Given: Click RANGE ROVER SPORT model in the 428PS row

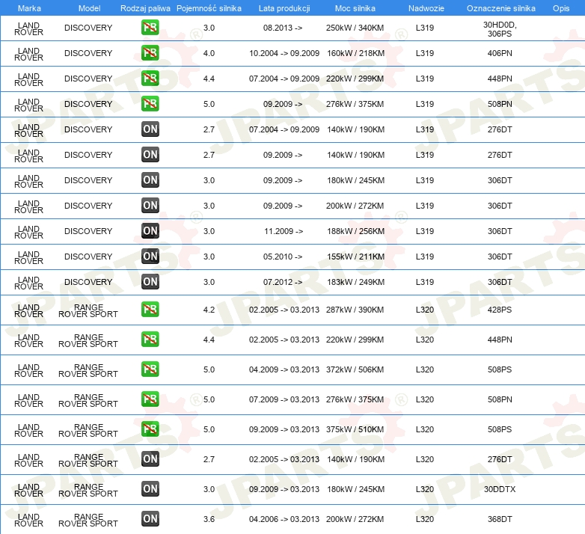Looking at the screenshot, I should pyautogui.click(x=88, y=310).
